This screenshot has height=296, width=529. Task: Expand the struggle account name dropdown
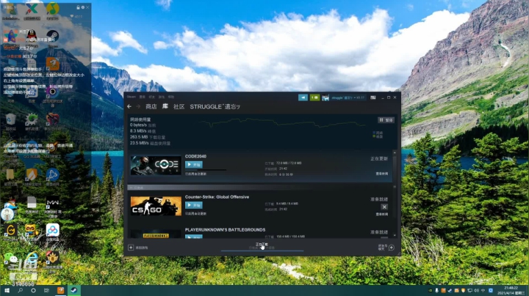click(x=348, y=97)
